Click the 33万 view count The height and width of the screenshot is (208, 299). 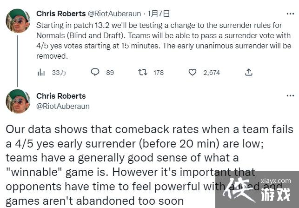[59, 73]
